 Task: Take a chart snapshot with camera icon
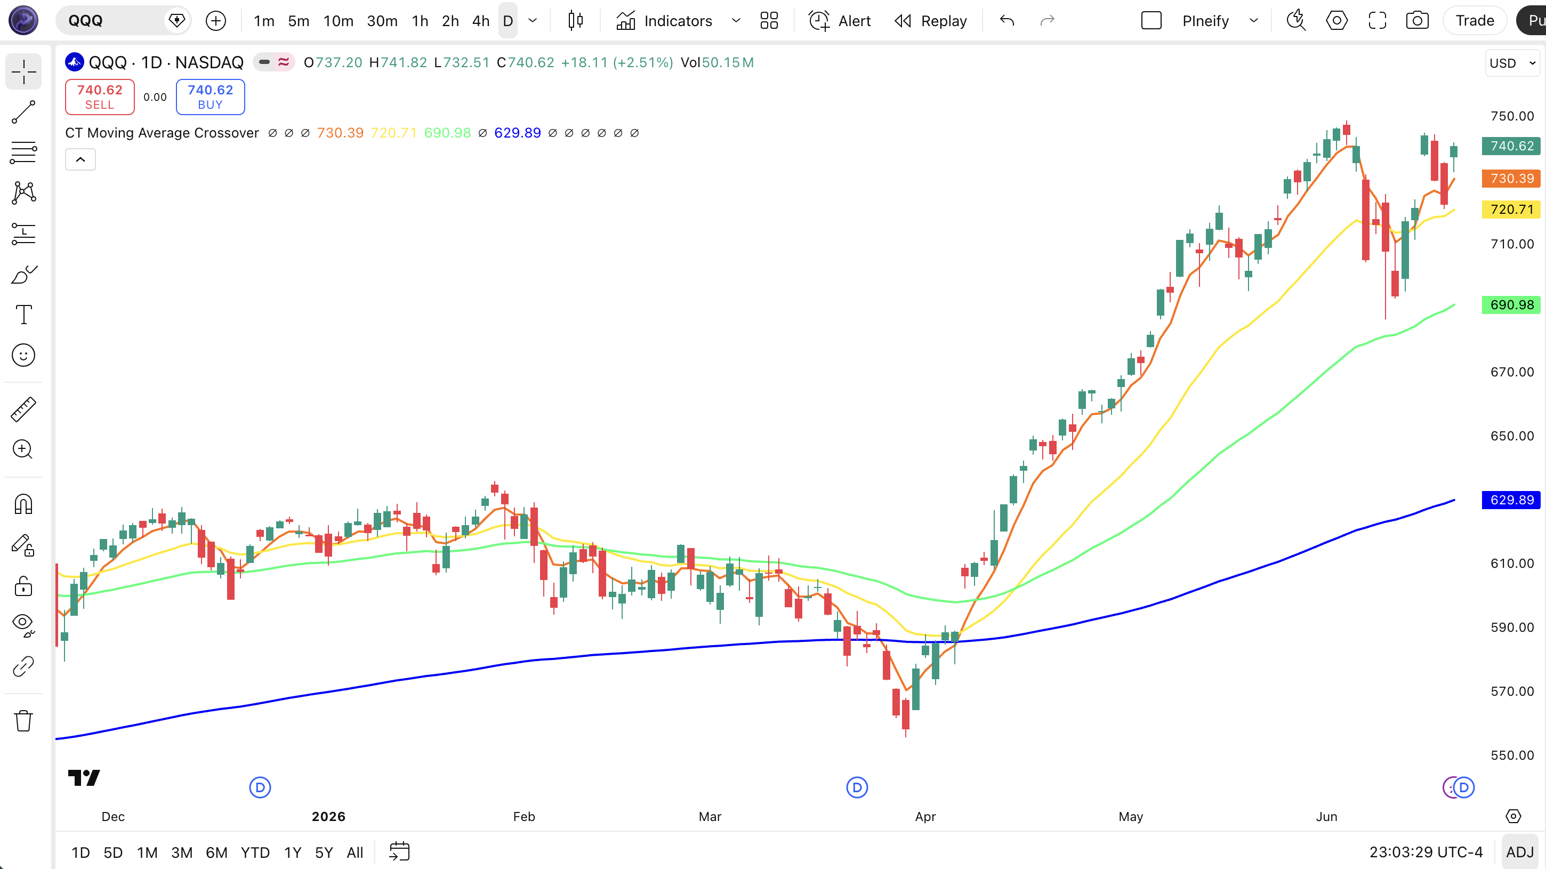coord(1418,20)
